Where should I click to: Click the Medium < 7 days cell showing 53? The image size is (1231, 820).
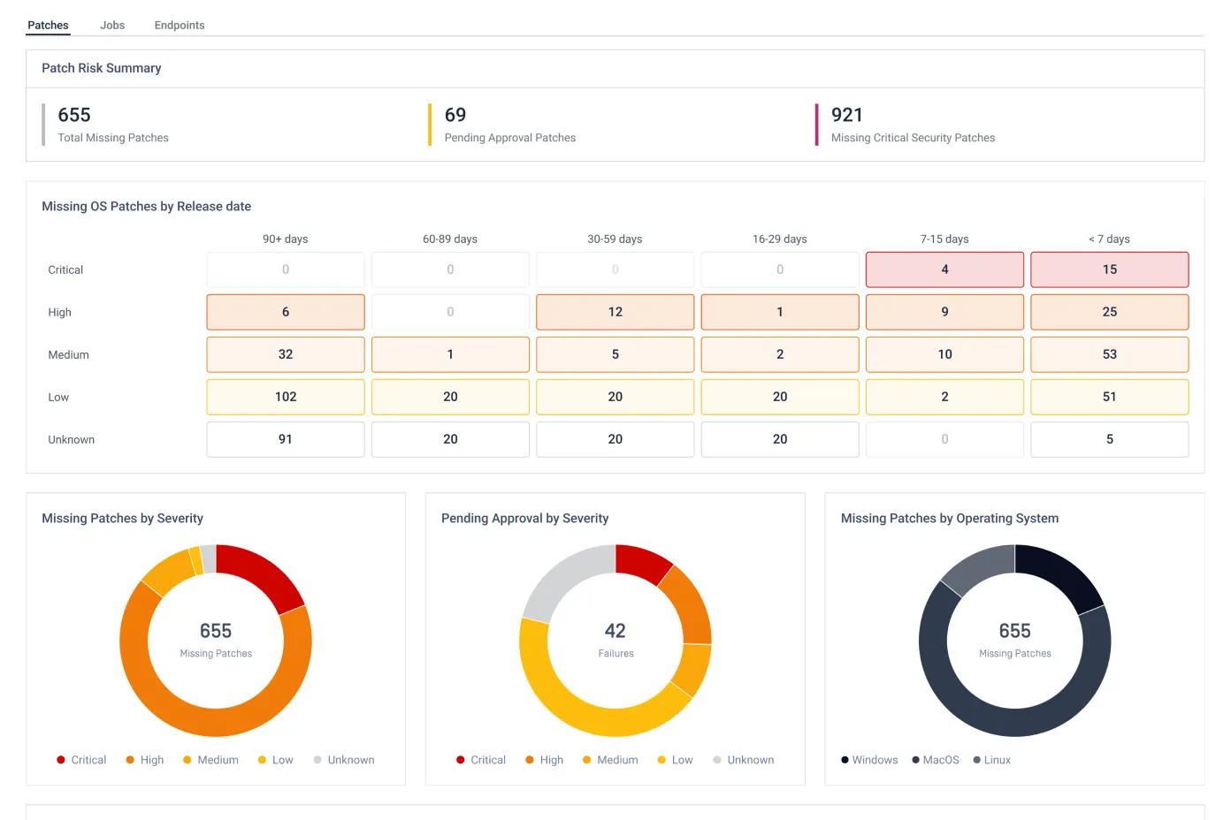[1109, 354]
